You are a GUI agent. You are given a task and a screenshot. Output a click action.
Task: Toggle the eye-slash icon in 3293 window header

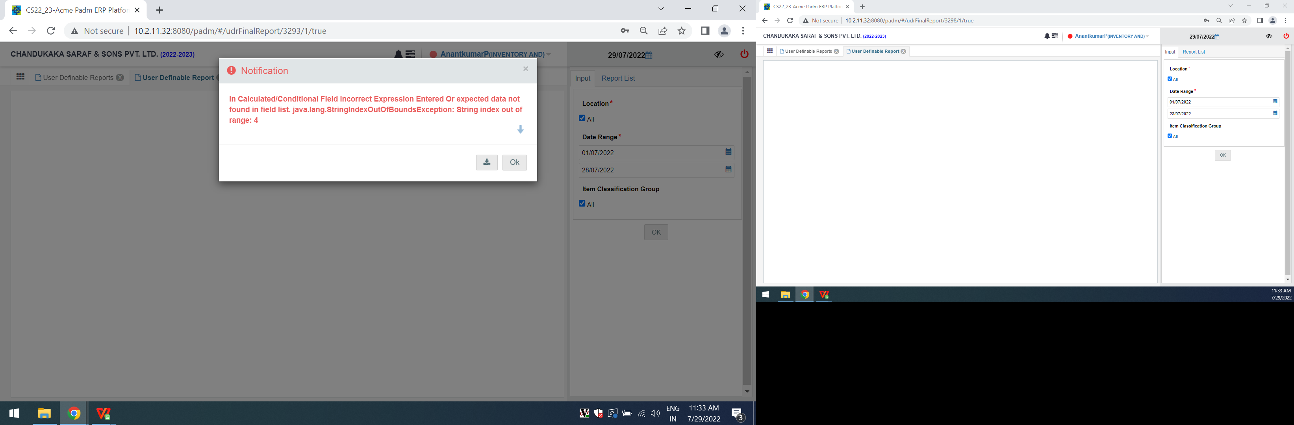[x=719, y=54]
